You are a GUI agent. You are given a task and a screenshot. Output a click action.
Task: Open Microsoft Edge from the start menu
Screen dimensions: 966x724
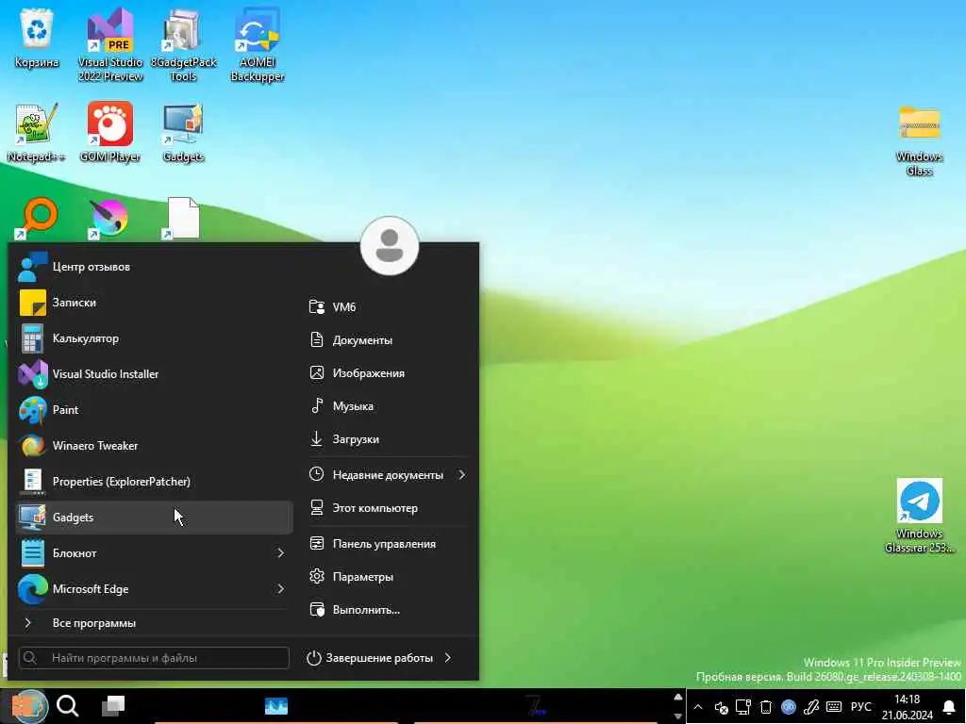143,588
